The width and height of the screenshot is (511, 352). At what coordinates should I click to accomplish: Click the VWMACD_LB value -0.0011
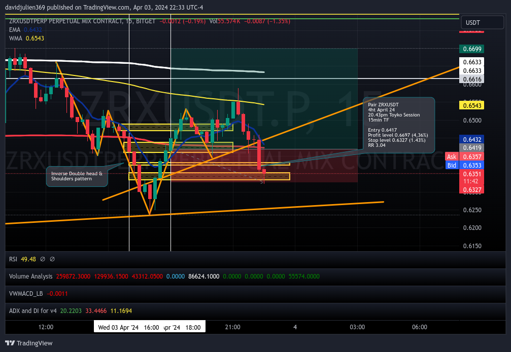click(x=57, y=294)
